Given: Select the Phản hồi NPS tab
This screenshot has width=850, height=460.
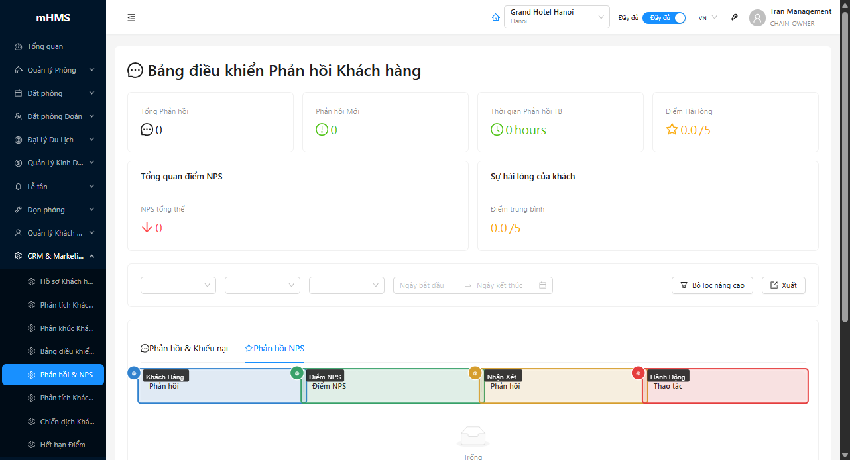Looking at the screenshot, I should [x=274, y=348].
